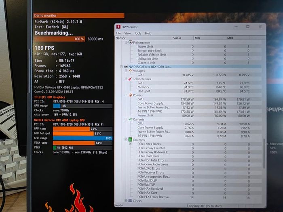Click the 178.59 W GPU power value
The width and height of the screenshot is (283, 212).
point(187,99)
